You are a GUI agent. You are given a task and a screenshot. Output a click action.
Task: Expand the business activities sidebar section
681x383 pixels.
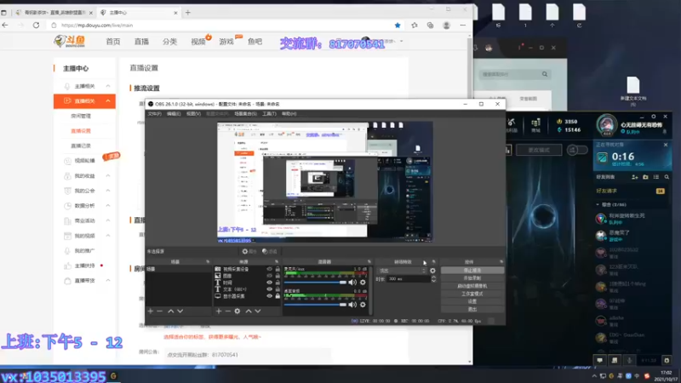point(108,220)
